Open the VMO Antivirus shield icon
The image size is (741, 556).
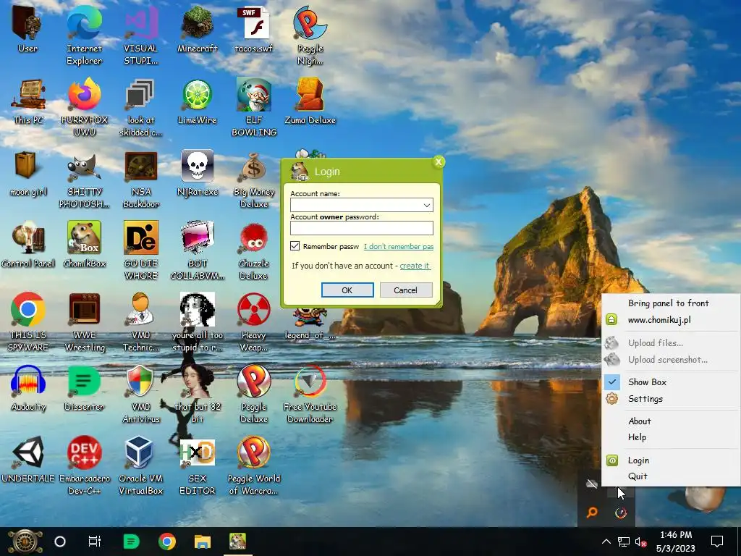140,381
